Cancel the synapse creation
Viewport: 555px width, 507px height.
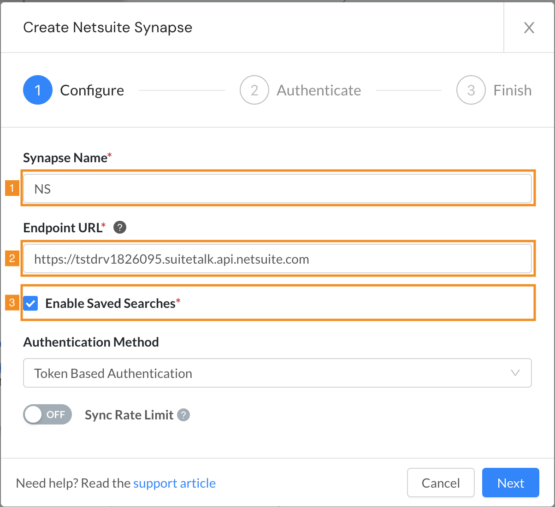441,483
